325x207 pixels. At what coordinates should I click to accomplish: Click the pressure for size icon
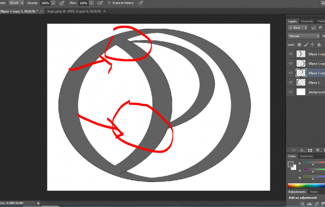(141, 3)
